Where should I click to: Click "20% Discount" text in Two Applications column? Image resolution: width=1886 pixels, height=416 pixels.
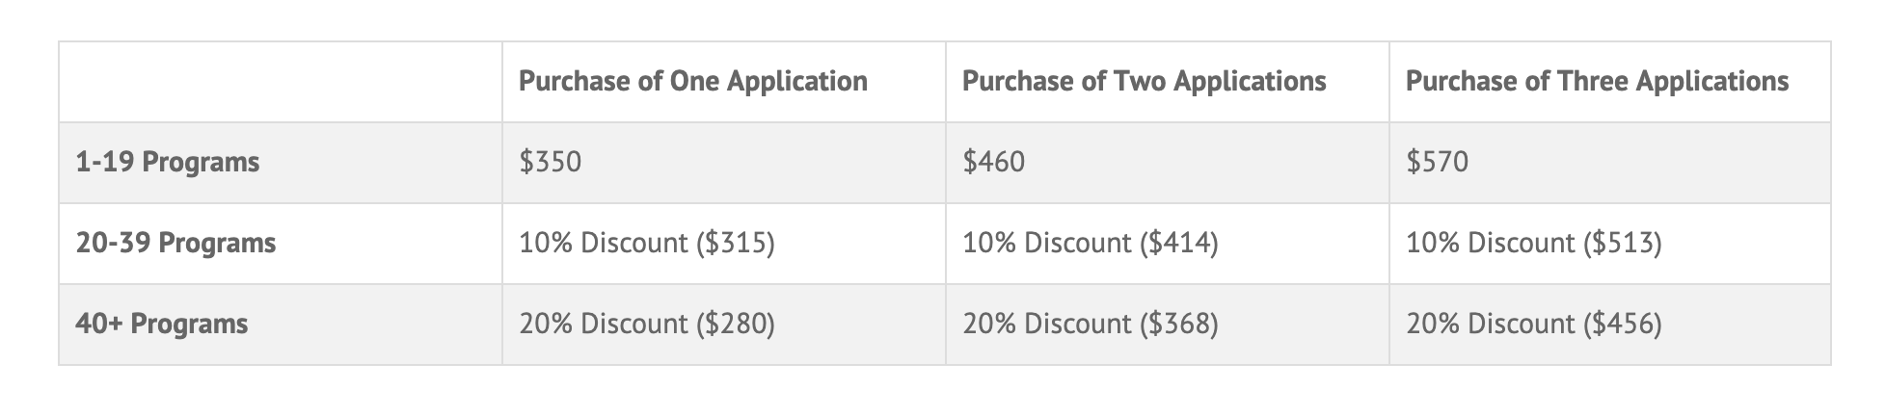coord(1046,324)
